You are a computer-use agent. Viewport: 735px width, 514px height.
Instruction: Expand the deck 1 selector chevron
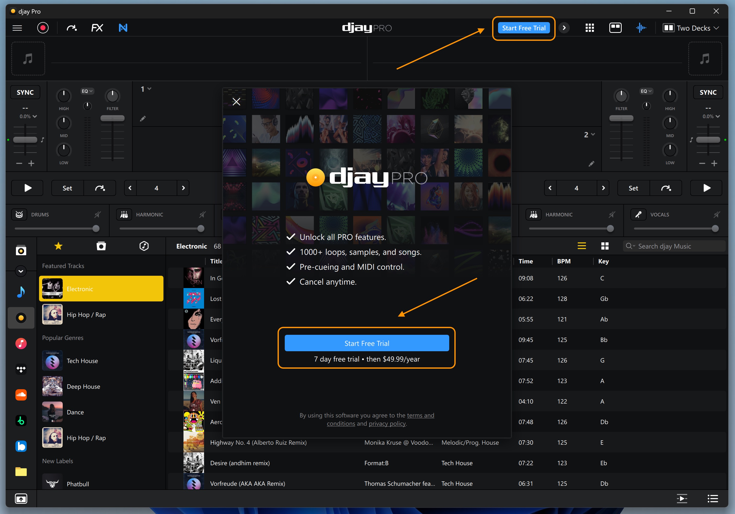click(149, 89)
